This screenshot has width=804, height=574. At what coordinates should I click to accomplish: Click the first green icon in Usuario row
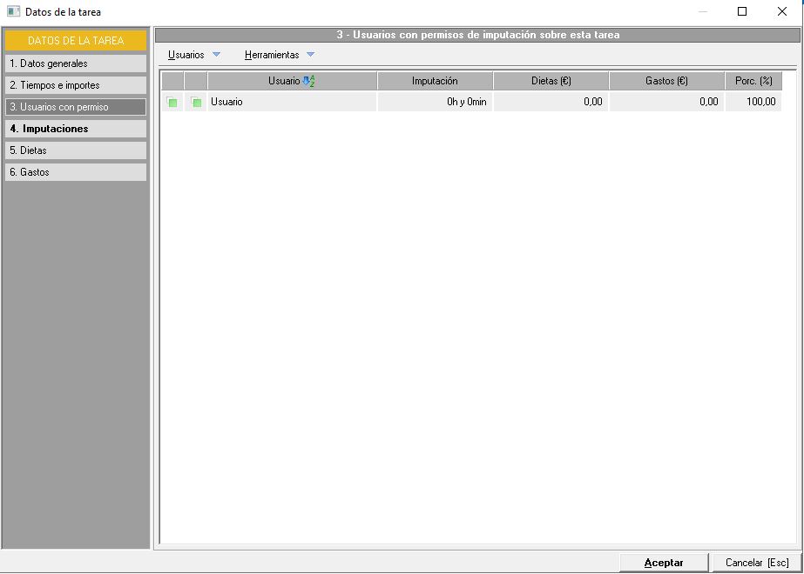[x=172, y=103]
